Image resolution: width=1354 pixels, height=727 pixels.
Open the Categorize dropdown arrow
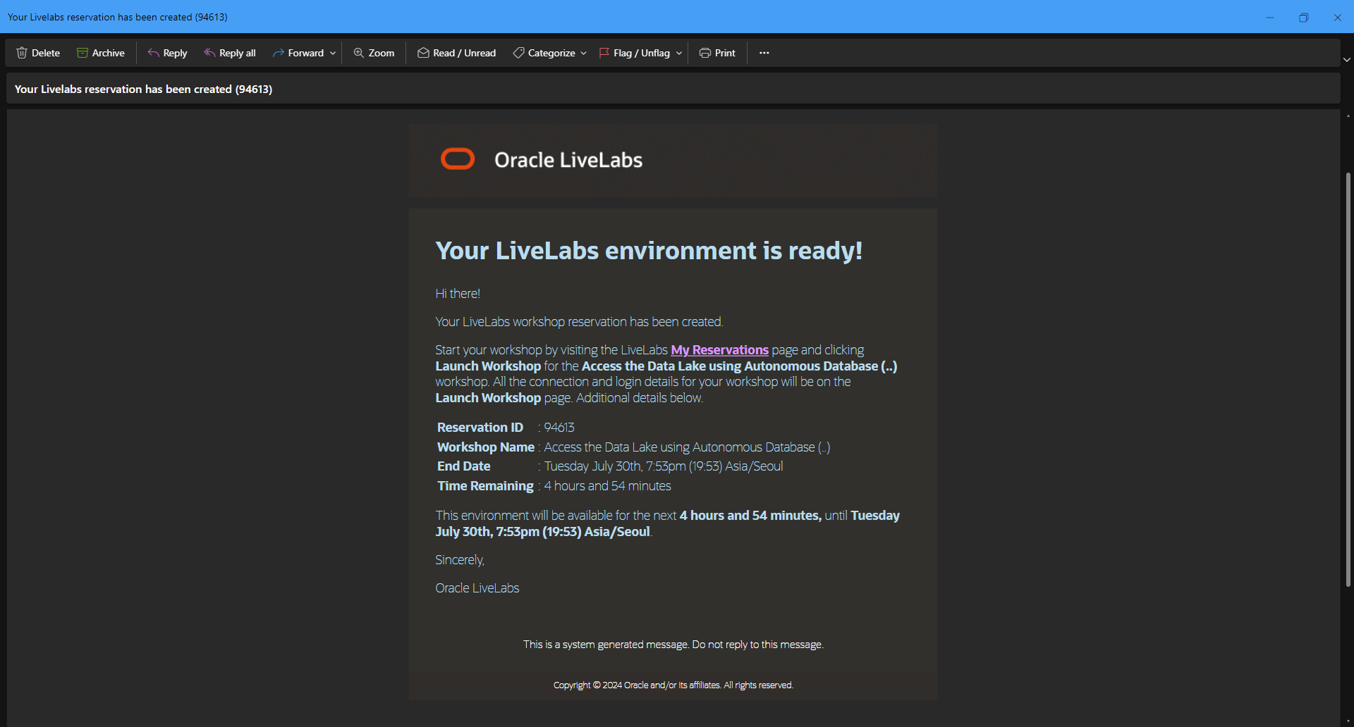point(584,53)
